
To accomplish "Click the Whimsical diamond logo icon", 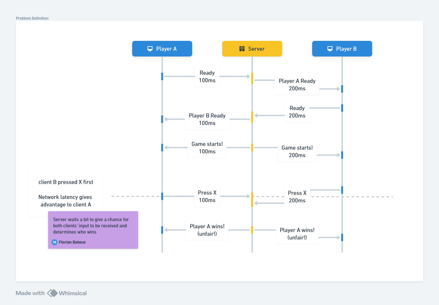I will (52, 293).
